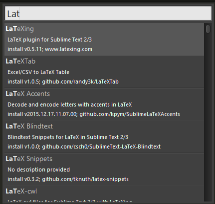Click the github.com/tknuth/latex-snippets install line
The image size is (215, 204).
68,179
